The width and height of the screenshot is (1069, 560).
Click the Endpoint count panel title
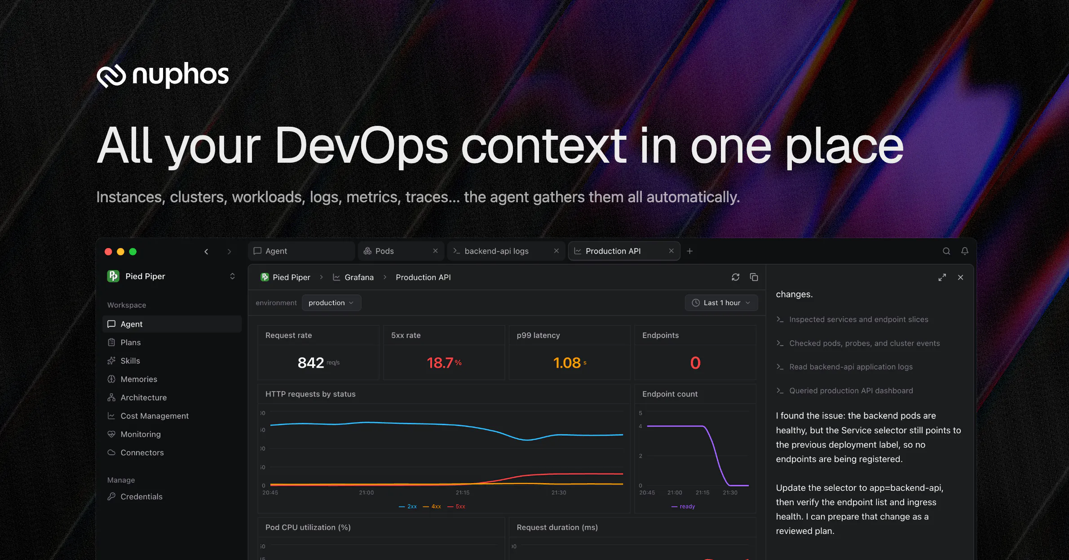pos(670,394)
